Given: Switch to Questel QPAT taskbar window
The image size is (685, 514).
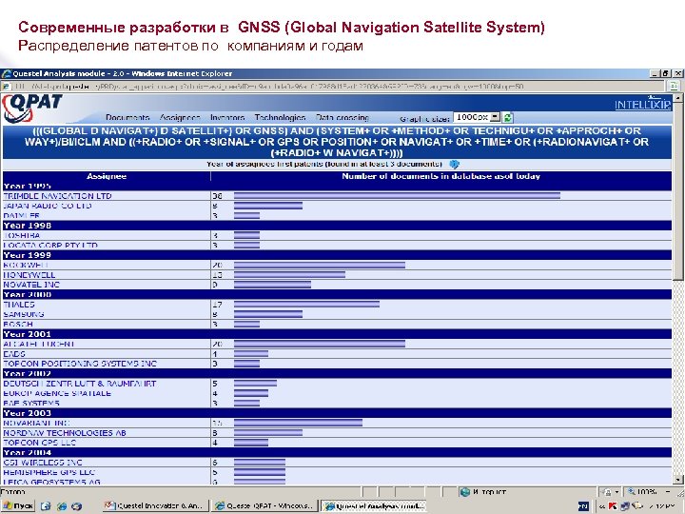Looking at the screenshot, I should point(264,506).
